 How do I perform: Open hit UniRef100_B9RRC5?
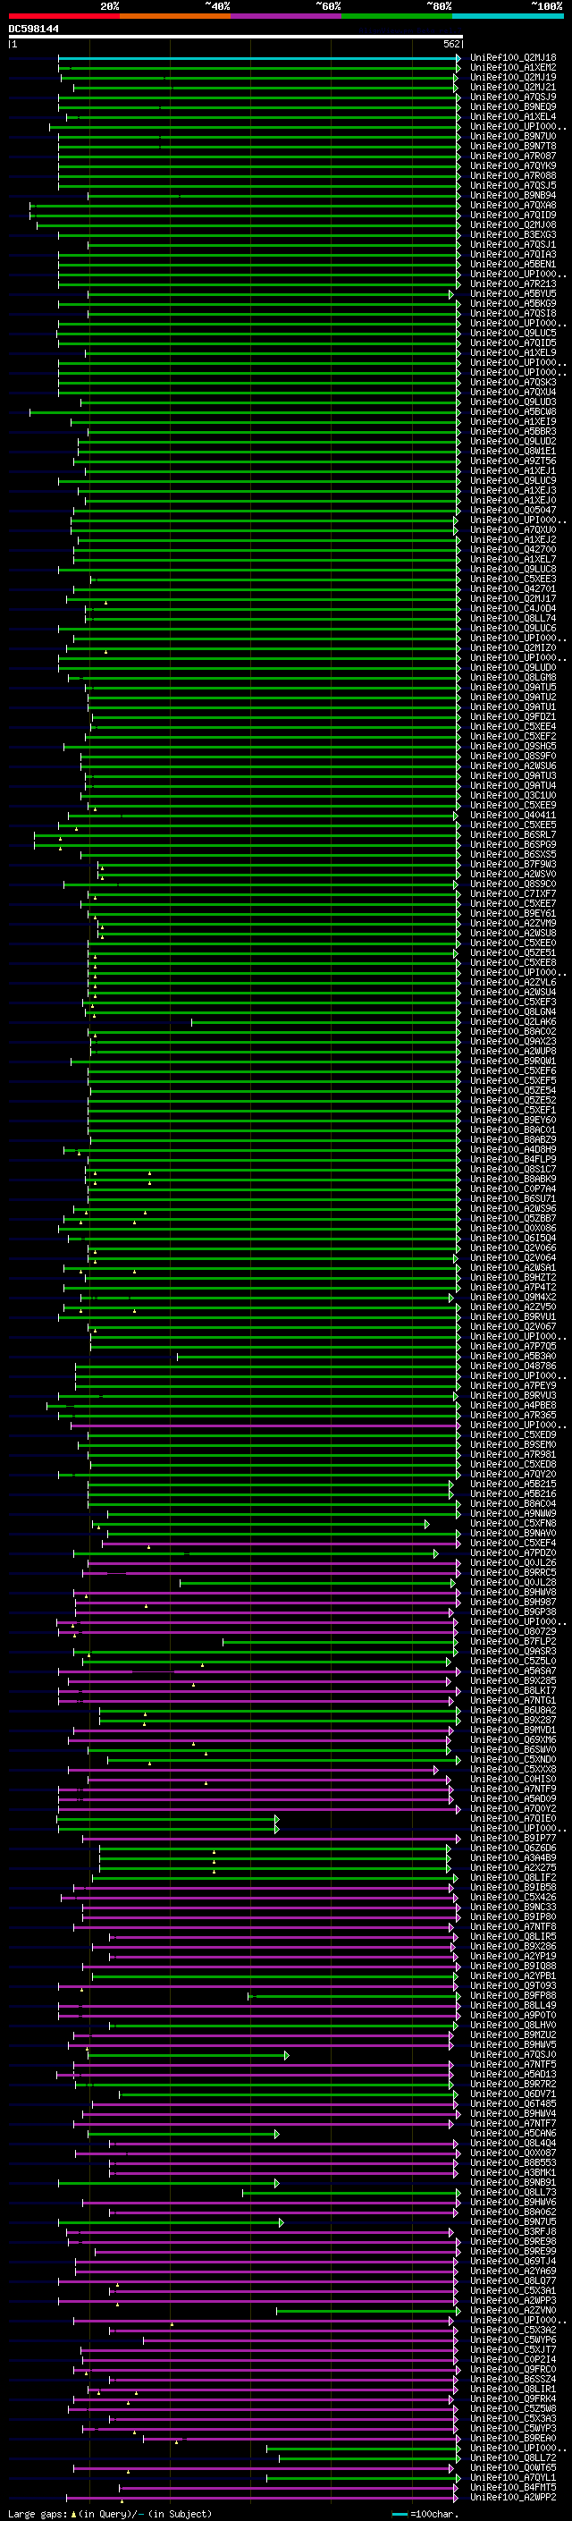tap(513, 1573)
